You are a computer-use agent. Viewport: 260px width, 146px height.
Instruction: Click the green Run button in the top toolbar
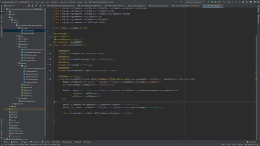coord(208,2)
